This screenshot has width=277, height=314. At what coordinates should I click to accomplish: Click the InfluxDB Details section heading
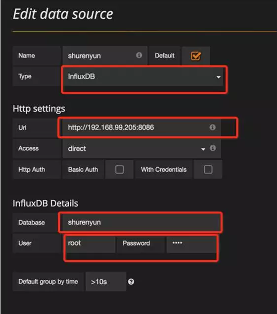point(46,203)
